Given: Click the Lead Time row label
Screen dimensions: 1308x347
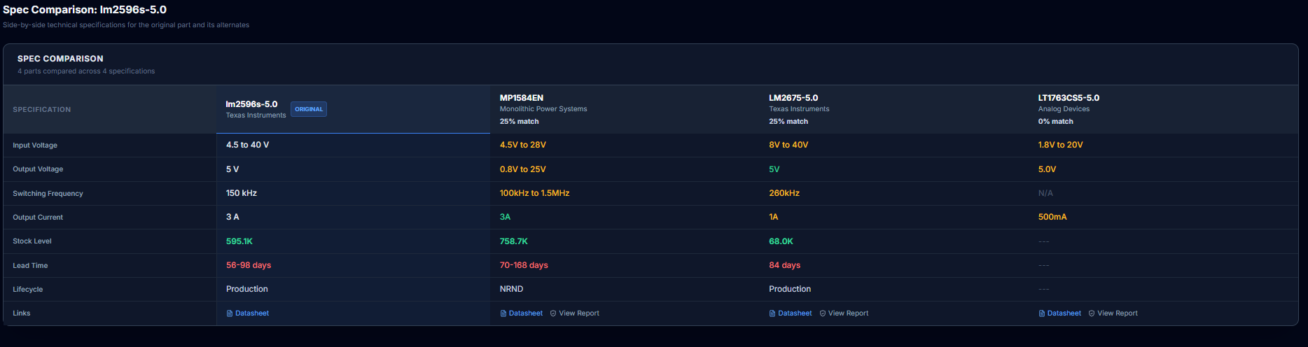Looking at the screenshot, I should tap(30, 266).
